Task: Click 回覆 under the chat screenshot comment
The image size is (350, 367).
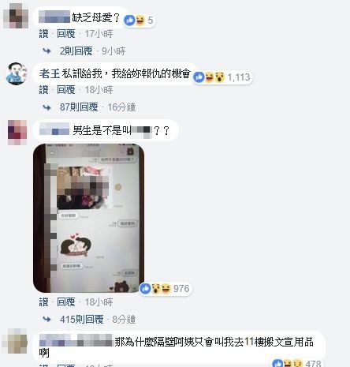Action: click(x=66, y=302)
